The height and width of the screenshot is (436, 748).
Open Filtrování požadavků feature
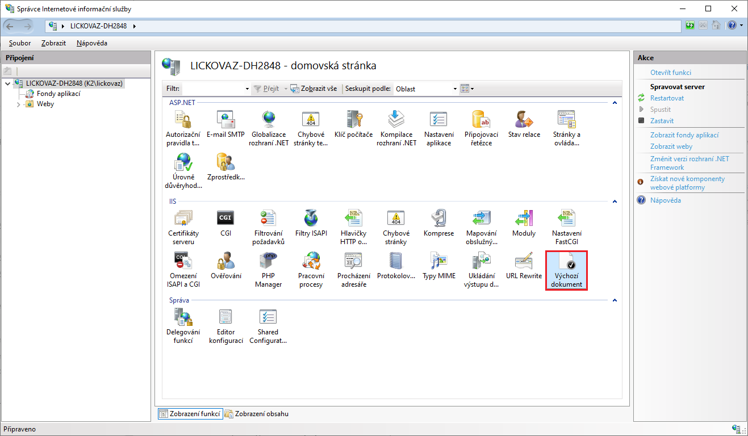coord(268,227)
